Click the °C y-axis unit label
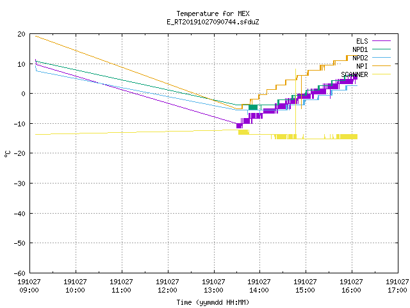Screen dimensions: 410x308 8,154
